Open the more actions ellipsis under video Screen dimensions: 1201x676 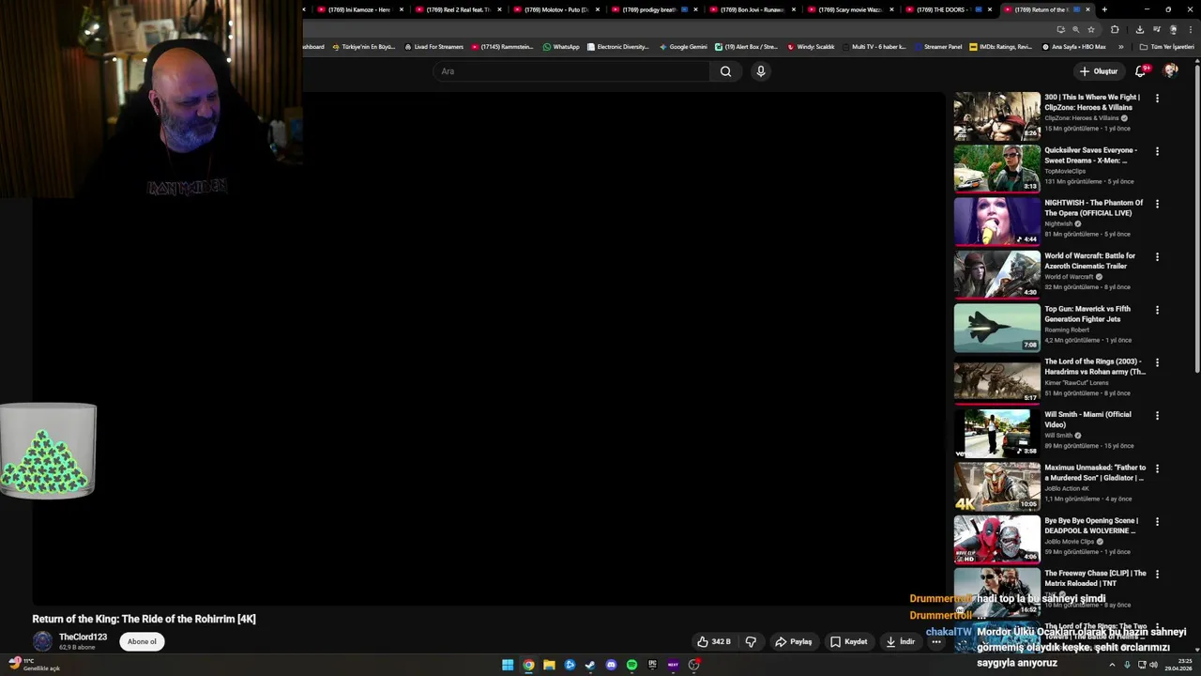coord(935,642)
